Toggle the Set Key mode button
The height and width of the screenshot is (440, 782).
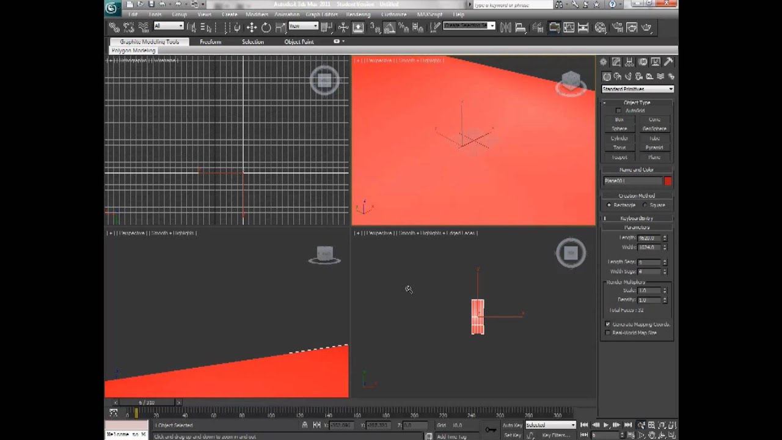click(512, 435)
